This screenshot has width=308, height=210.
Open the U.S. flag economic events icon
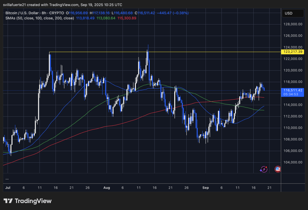(x=277, y=169)
